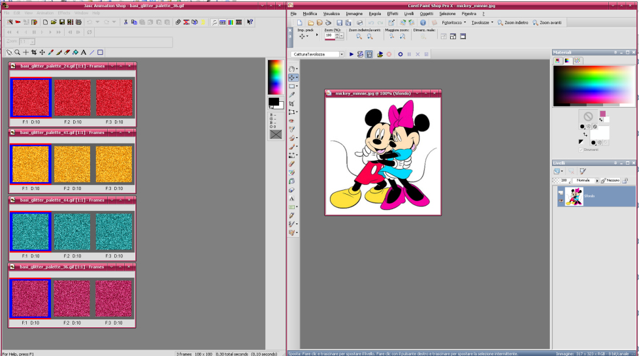Click context Help arrow icon in Animation Shop

250,22
